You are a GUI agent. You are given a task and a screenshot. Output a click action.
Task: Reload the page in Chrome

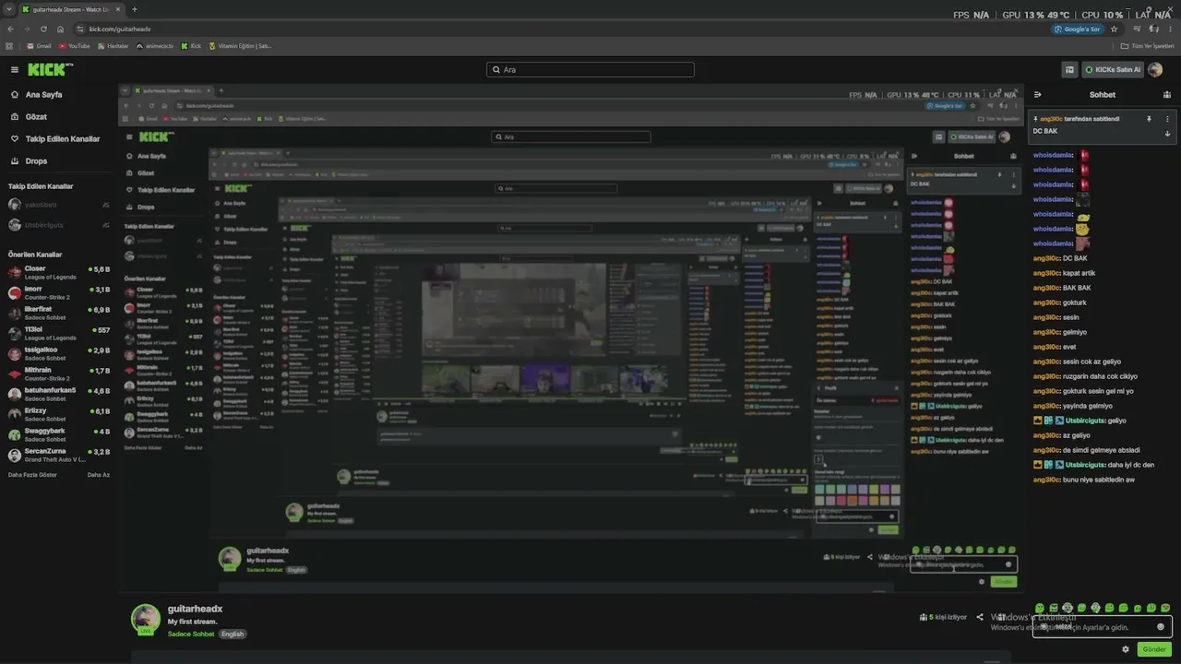coord(43,29)
